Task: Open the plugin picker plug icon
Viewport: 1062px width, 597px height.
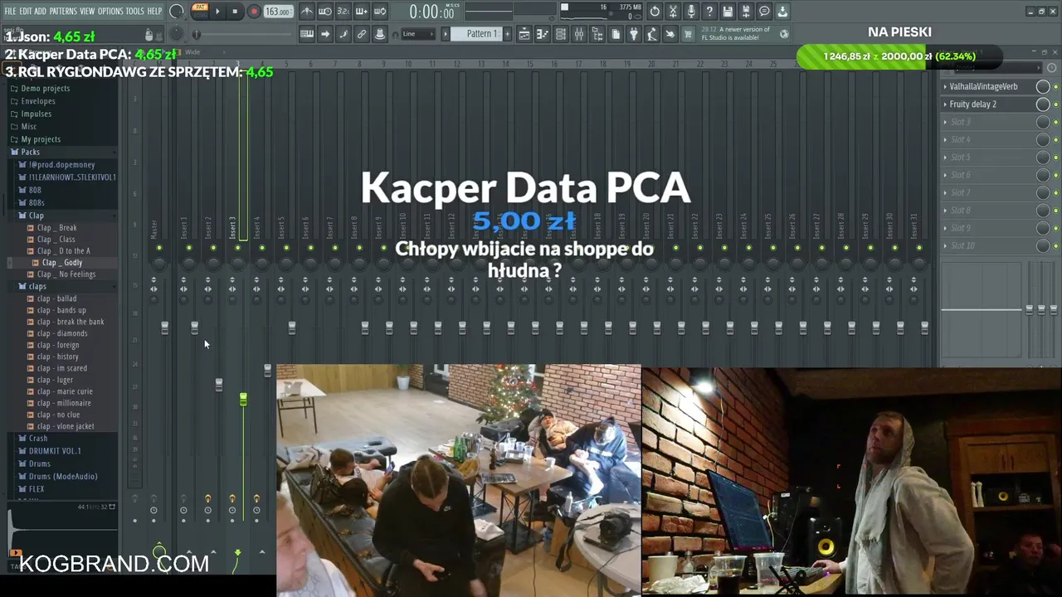Action: (x=634, y=34)
